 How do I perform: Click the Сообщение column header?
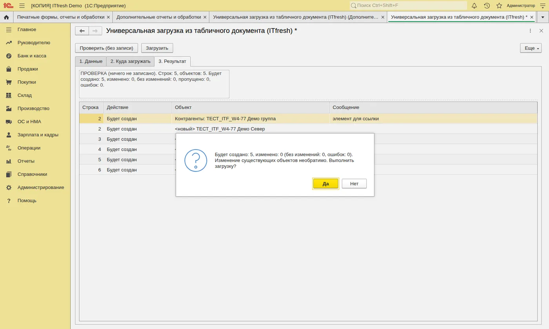tap(433, 107)
